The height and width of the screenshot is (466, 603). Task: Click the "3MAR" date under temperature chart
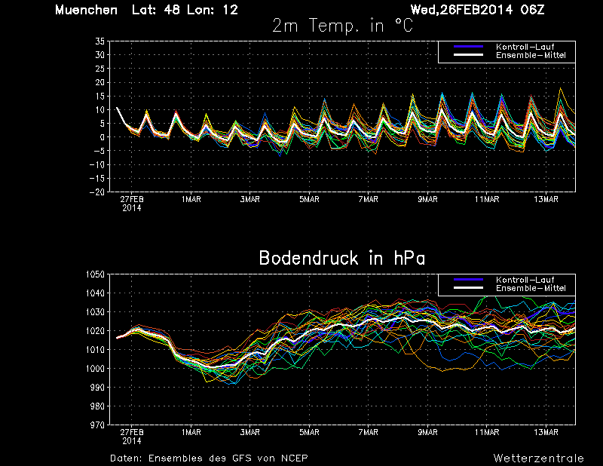(250, 199)
